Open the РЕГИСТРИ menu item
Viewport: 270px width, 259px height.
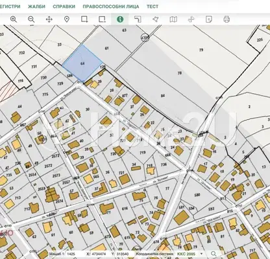click(x=10, y=6)
